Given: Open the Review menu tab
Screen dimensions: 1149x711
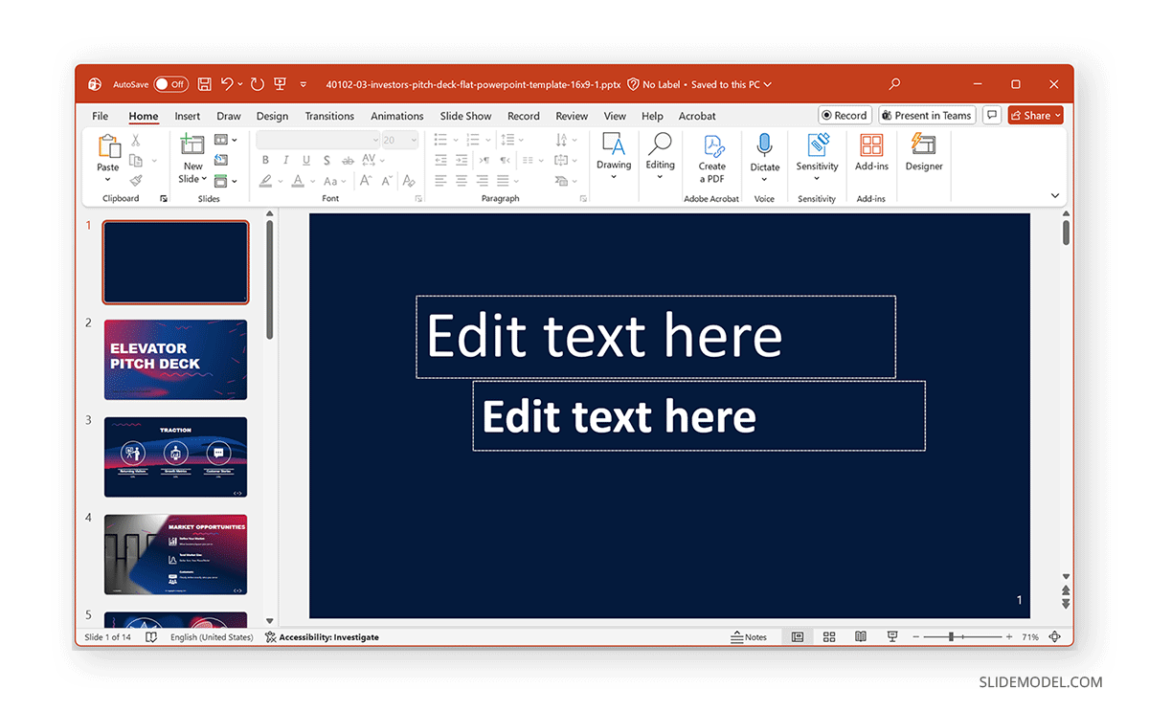Looking at the screenshot, I should pyautogui.click(x=572, y=116).
